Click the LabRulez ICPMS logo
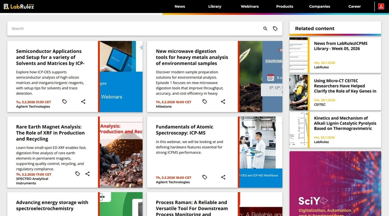 click(x=19, y=7)
